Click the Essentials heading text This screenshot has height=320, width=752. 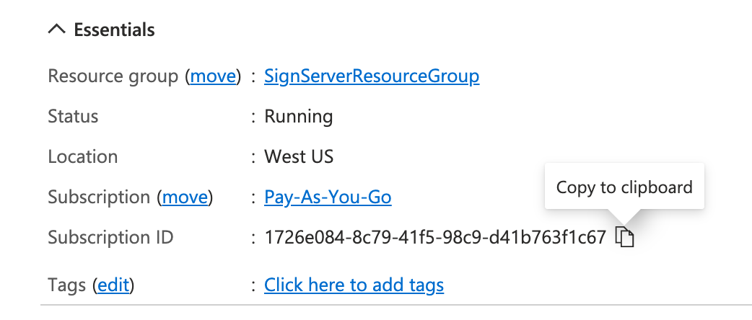(x=114, y=30)
